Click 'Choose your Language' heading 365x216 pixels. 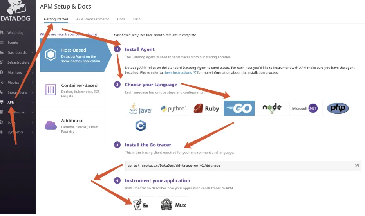point(151,85)
